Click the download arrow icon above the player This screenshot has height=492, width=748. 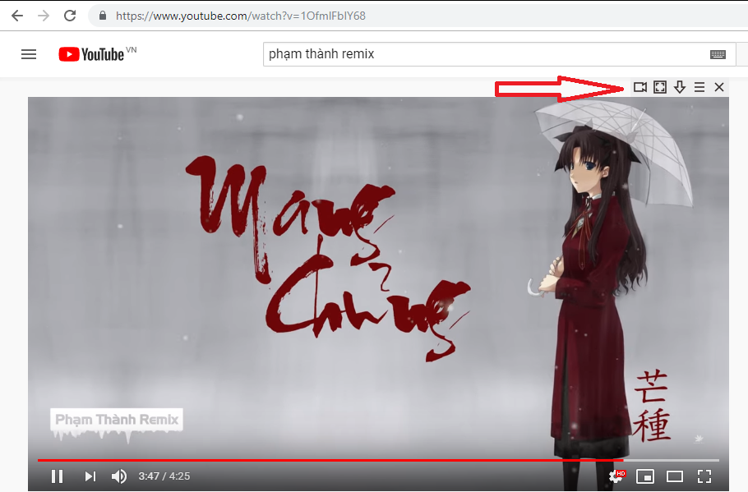[x=679, y=87]
